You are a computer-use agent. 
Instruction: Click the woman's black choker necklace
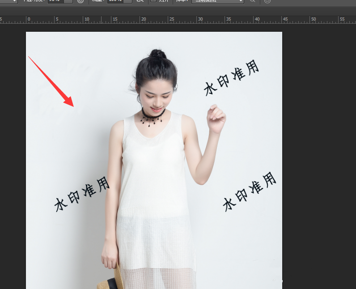tap(153, 113)
